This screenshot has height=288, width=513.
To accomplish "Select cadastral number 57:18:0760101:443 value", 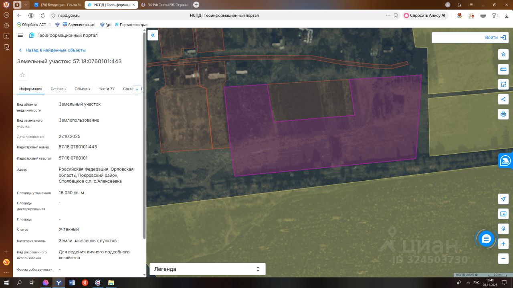I will coord(78,147).
